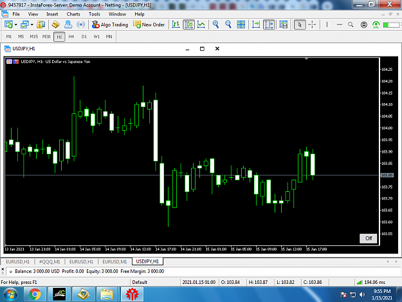Image resolution: width=402 pixels, height=302 pixels.
Task: Switch to the first EURUSD,H1 chart tab
Action: point(18,261)
